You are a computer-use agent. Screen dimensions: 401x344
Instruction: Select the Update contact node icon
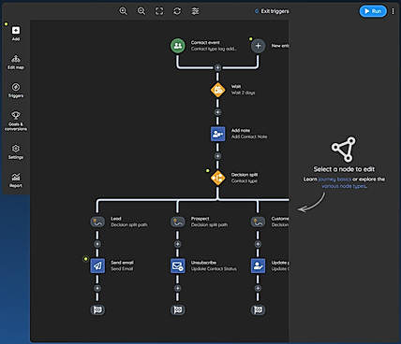coord(258,265)
